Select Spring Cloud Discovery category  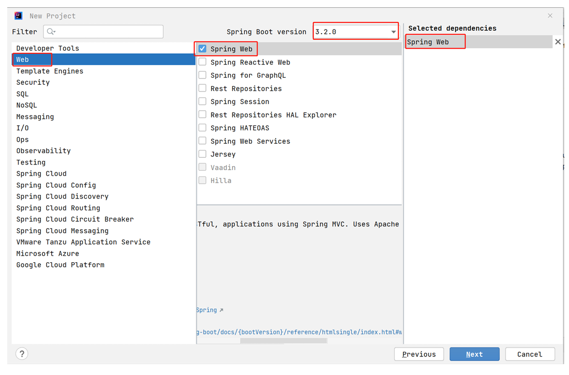point(103,197)
